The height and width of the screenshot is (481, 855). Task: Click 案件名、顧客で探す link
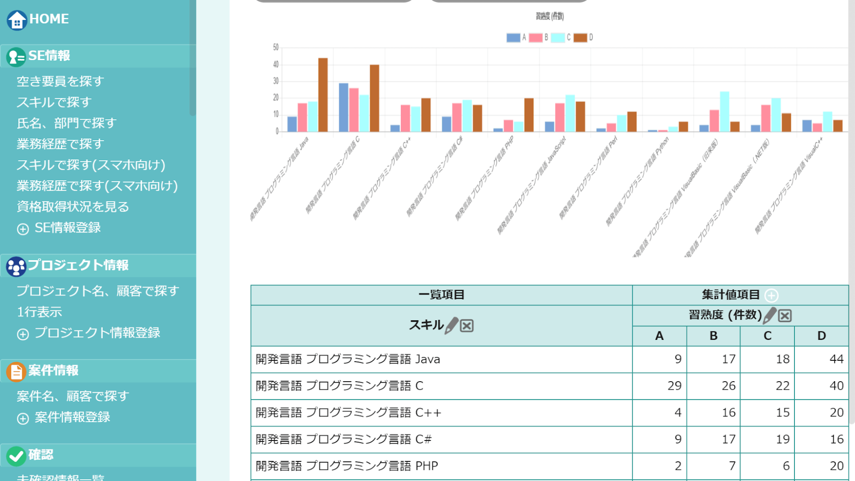(x=73, y=396)
